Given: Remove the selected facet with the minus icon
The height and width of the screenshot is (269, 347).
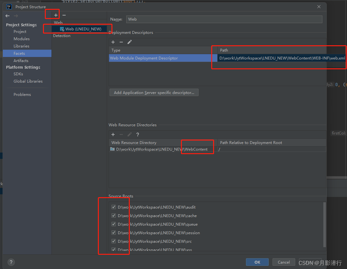Looking at the screenshot, I should (x=64, y=15).
